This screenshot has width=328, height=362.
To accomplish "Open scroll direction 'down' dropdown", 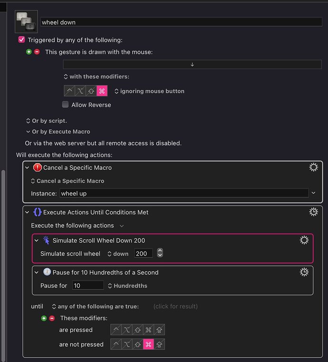I will (x=118, y=254).
